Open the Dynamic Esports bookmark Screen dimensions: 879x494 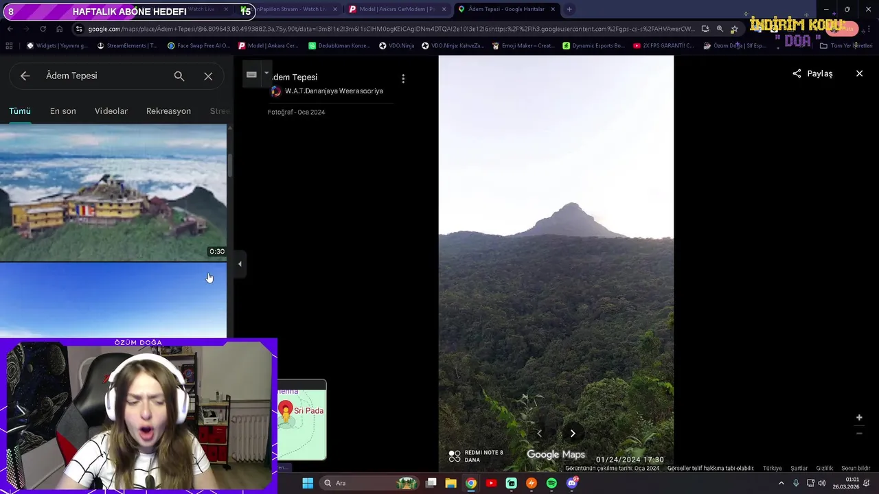[x=593, y=46]
